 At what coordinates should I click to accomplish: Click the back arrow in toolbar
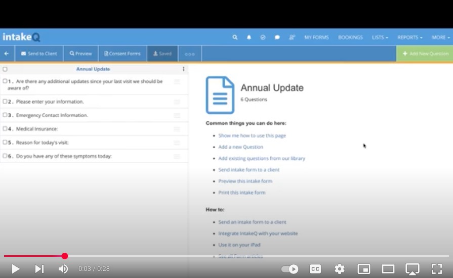point(7,54)
